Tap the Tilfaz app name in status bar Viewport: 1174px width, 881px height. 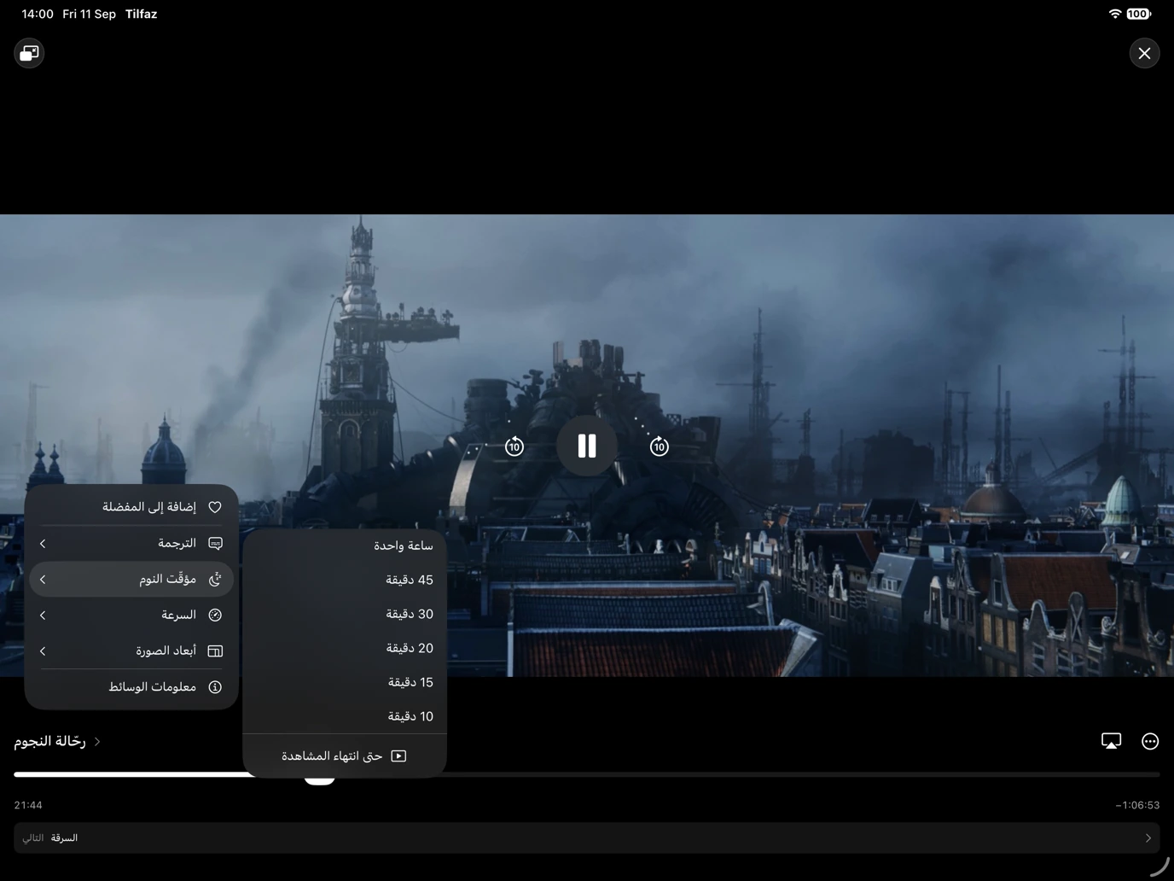point(141,14)
